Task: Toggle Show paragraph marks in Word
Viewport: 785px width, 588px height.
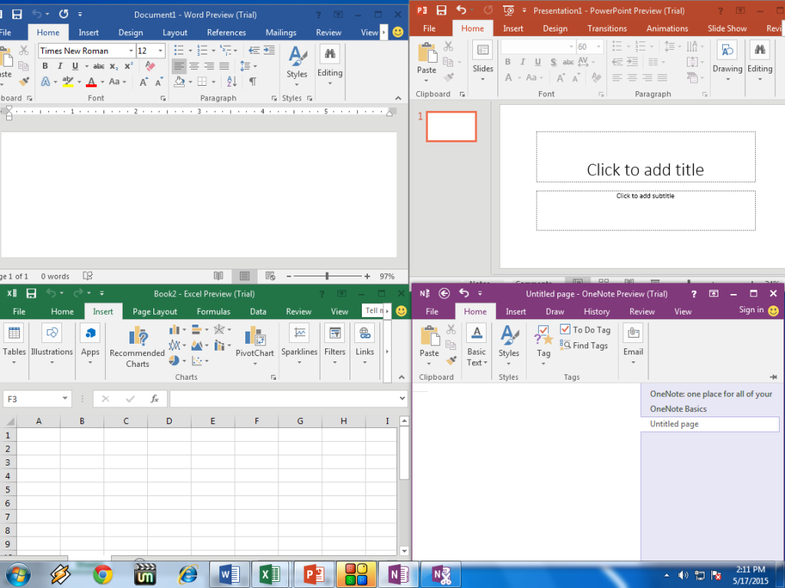Action: pos(252,81)
